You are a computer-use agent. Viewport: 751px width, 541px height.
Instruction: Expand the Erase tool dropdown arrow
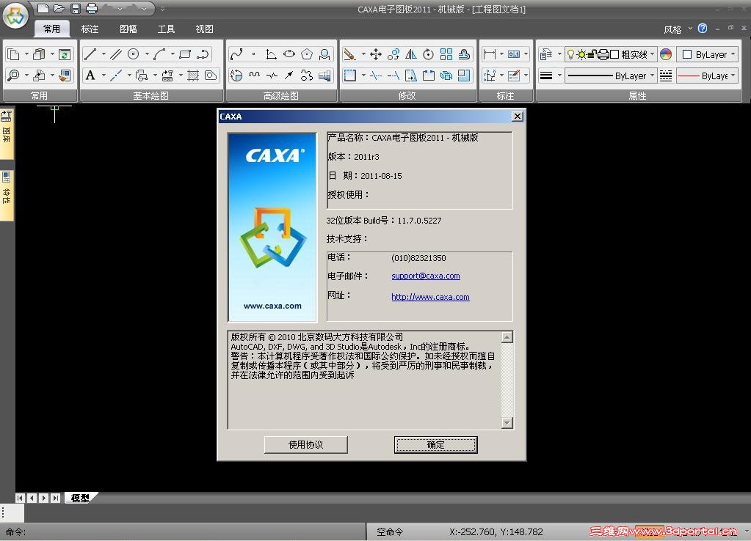363,54
